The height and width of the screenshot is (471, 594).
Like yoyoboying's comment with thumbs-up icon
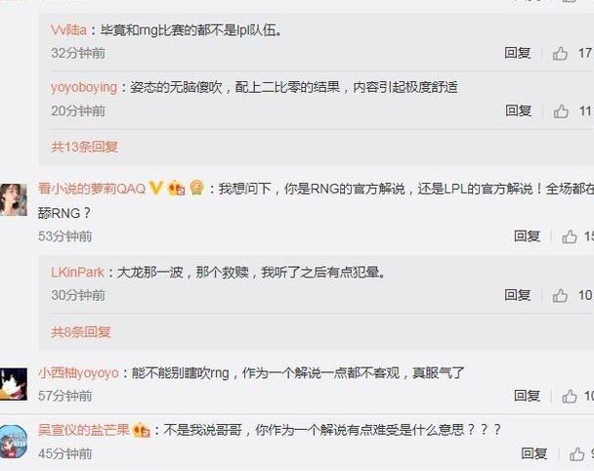(561, 111)
